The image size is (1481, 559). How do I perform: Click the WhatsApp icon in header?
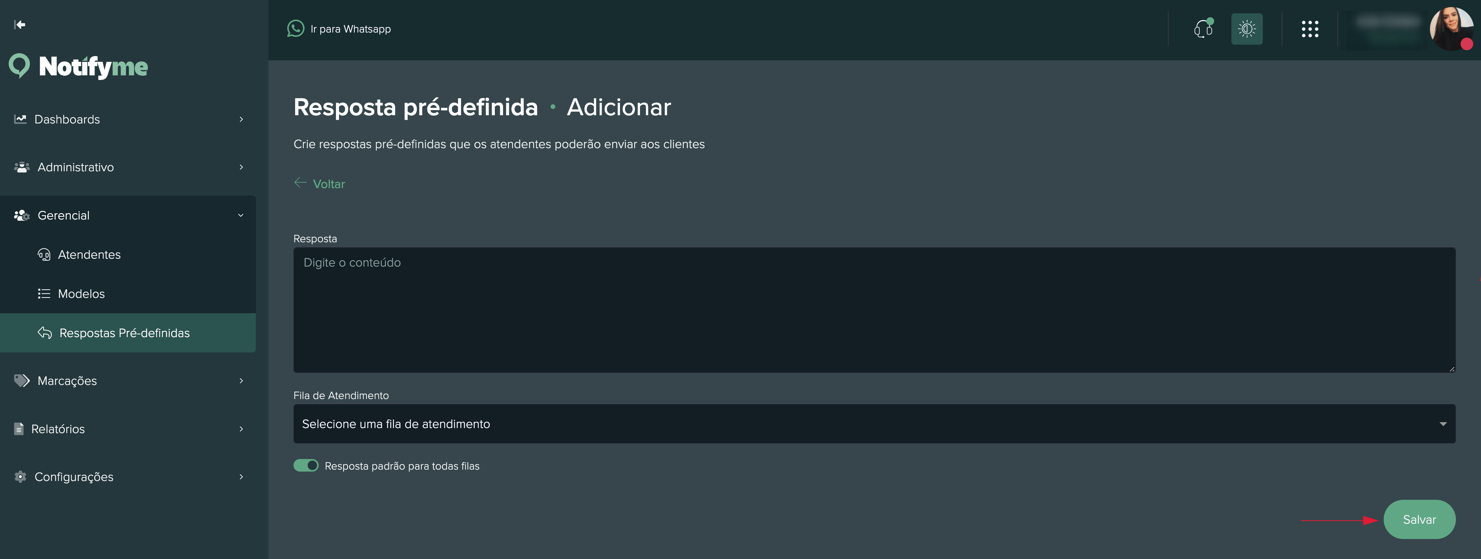(295, 29)
